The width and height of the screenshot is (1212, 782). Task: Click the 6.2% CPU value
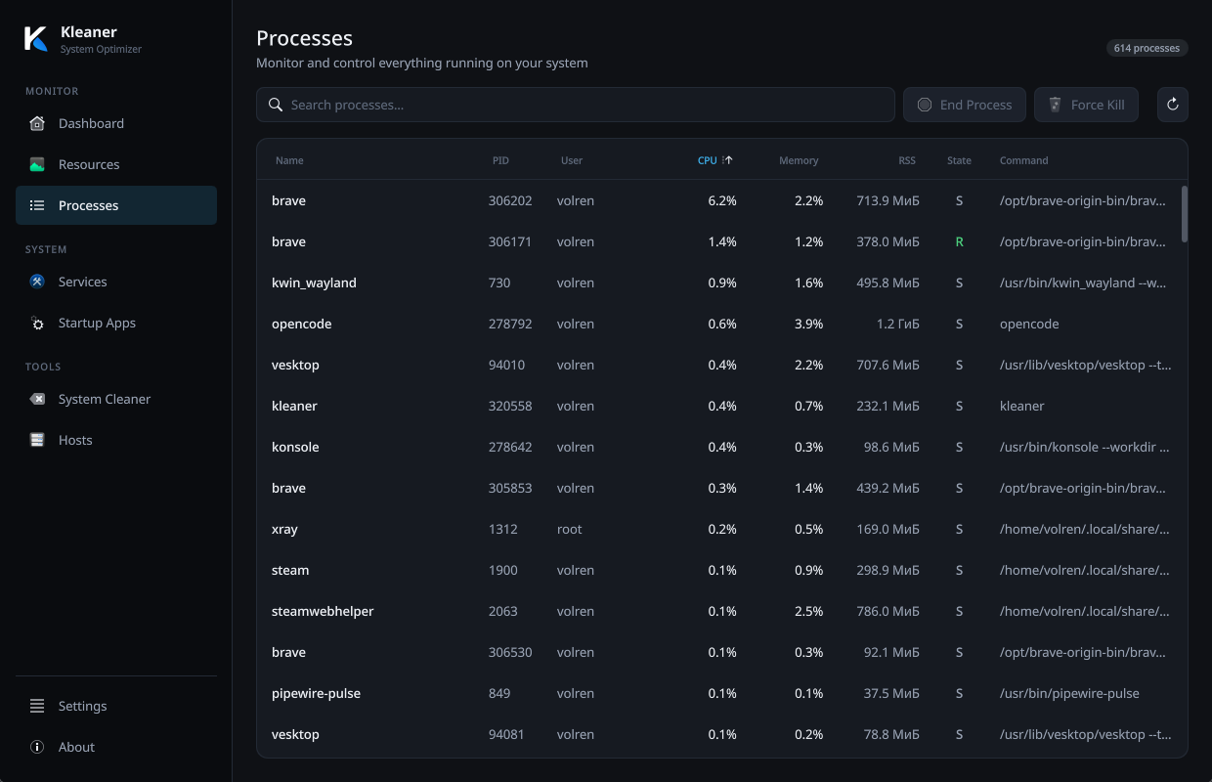[x=722, y=200]
